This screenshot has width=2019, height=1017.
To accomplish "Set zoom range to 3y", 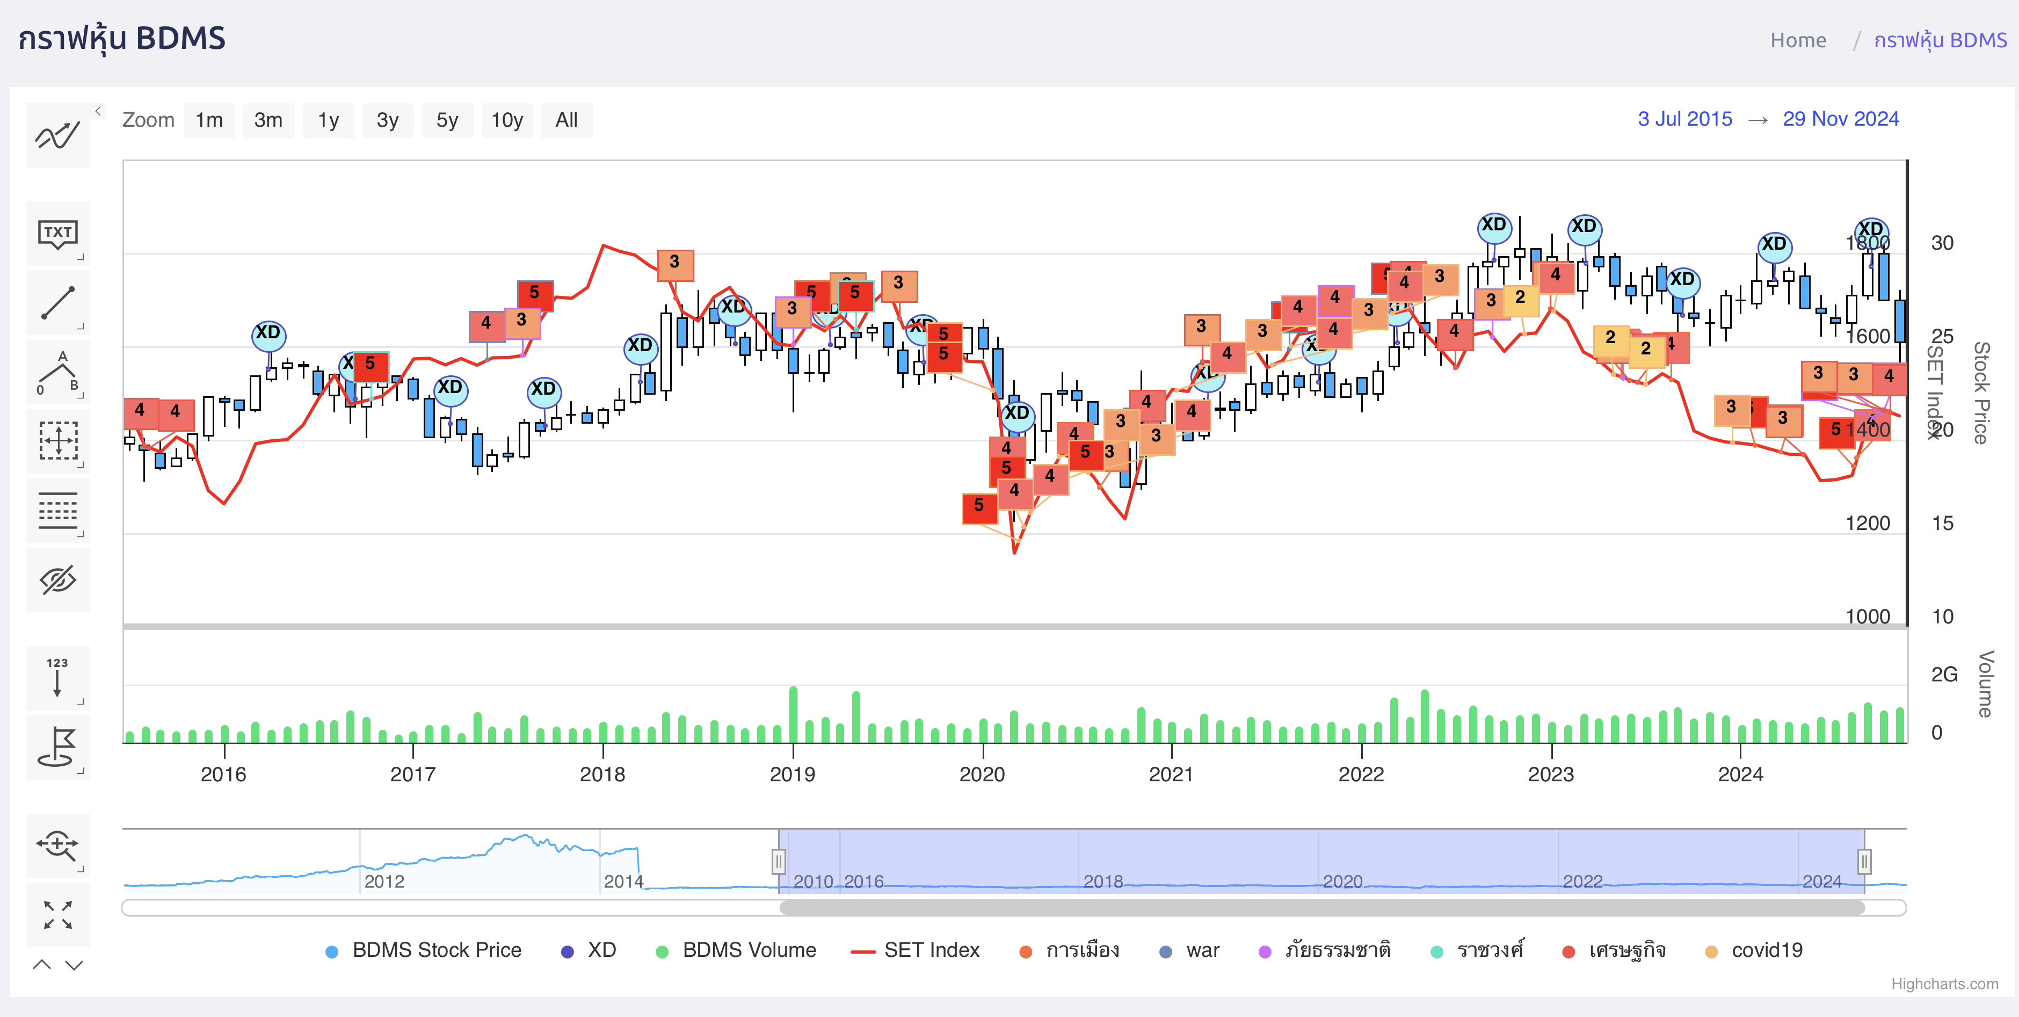I will 387,121.
